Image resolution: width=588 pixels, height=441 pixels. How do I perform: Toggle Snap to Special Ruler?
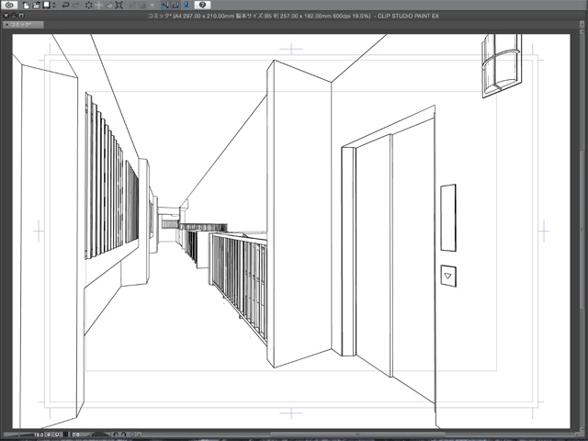pos(175,5)
